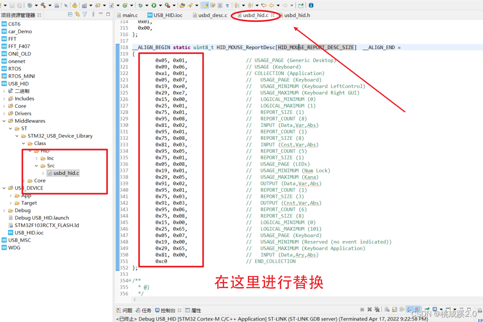The image size is (483, 322).
Task: Open the 属性 (Properties) tab
Action: 193,310
